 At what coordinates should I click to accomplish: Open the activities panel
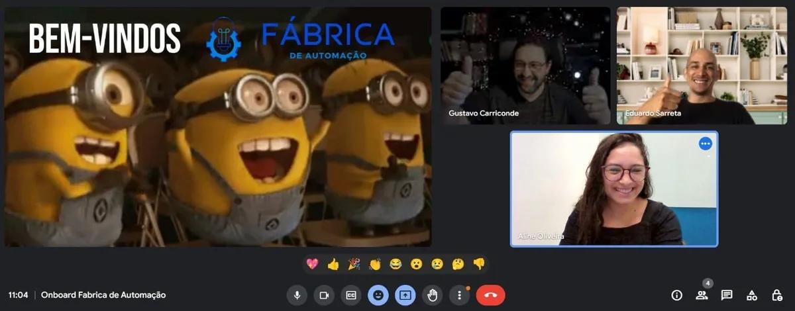(x=752, y=295)
